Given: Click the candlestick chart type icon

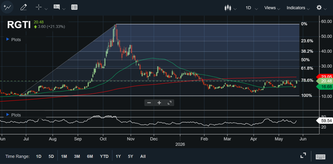Looking at the screenshot, I should coord(228,8).
